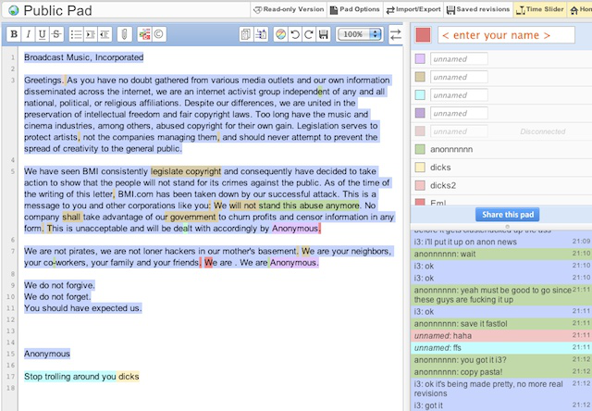
Task: Choose your red user color swatch
Action: tap(424, 35)
